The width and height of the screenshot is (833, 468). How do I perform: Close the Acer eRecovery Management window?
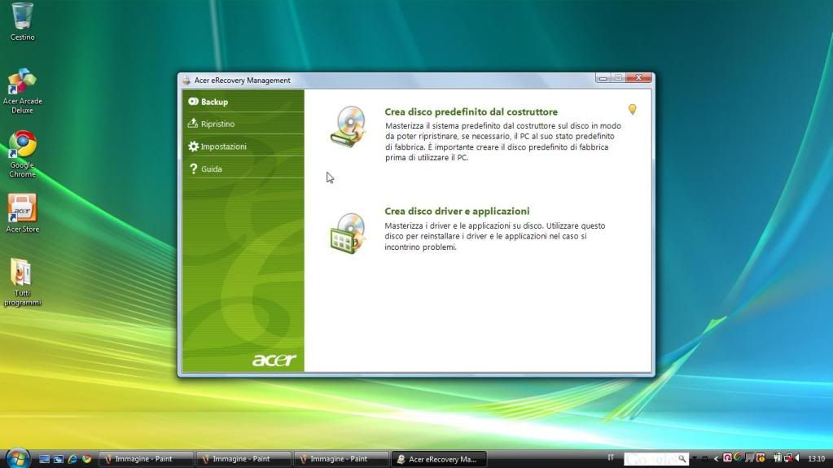pyautogui.click(x=638, y=77)
